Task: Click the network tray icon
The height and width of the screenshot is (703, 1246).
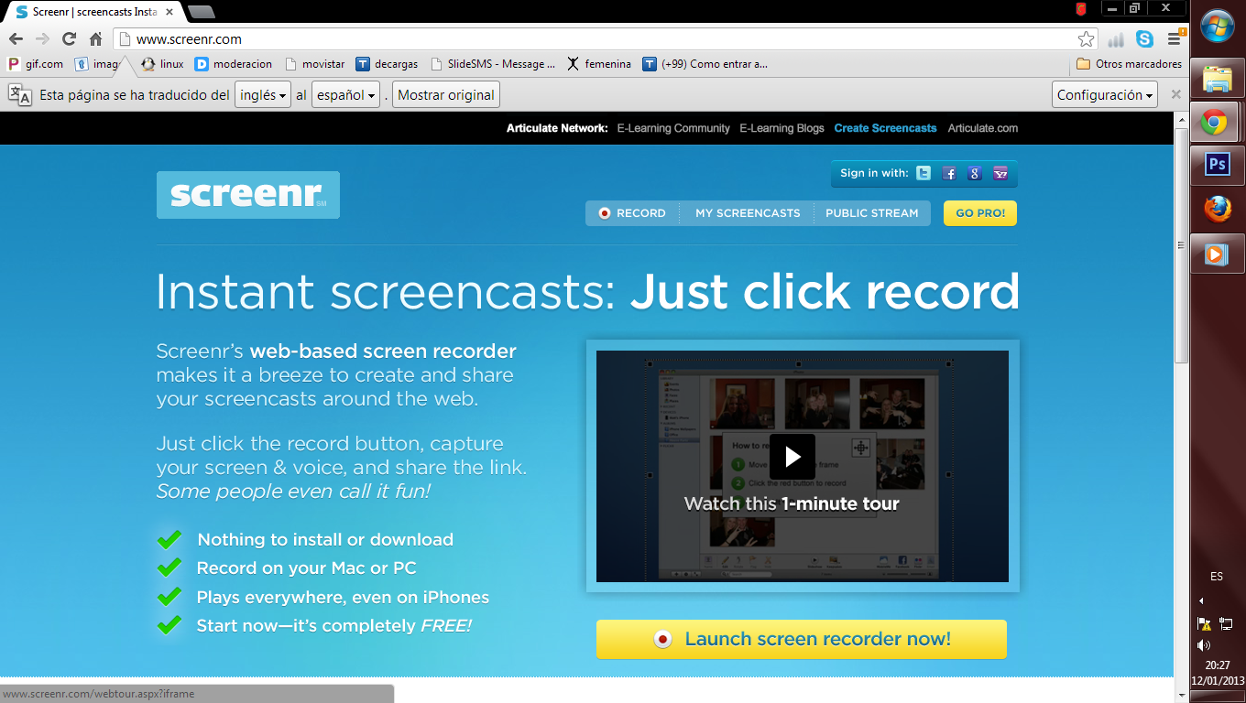Action: click(x=1227, y=623)
